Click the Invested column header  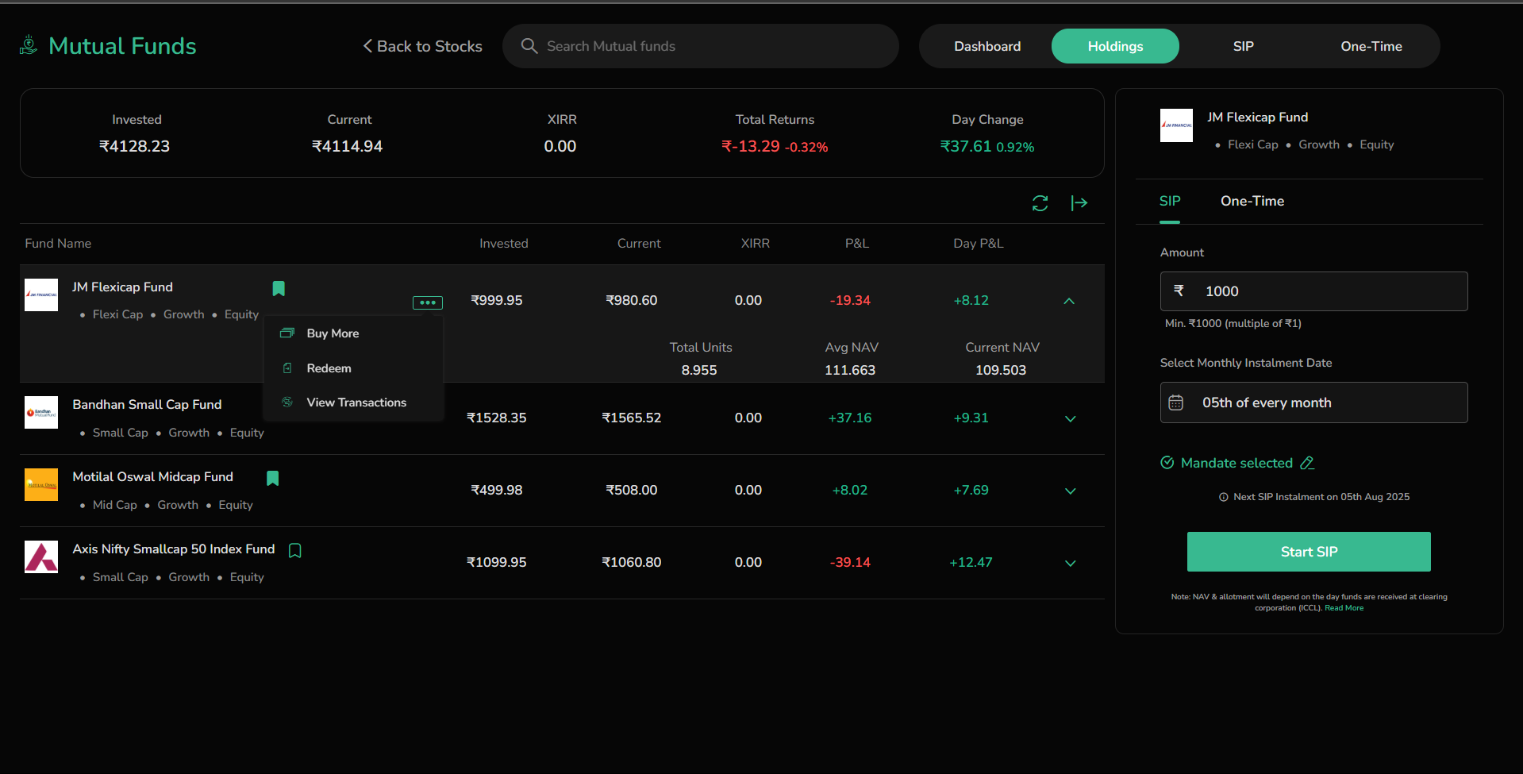point(504,244)
